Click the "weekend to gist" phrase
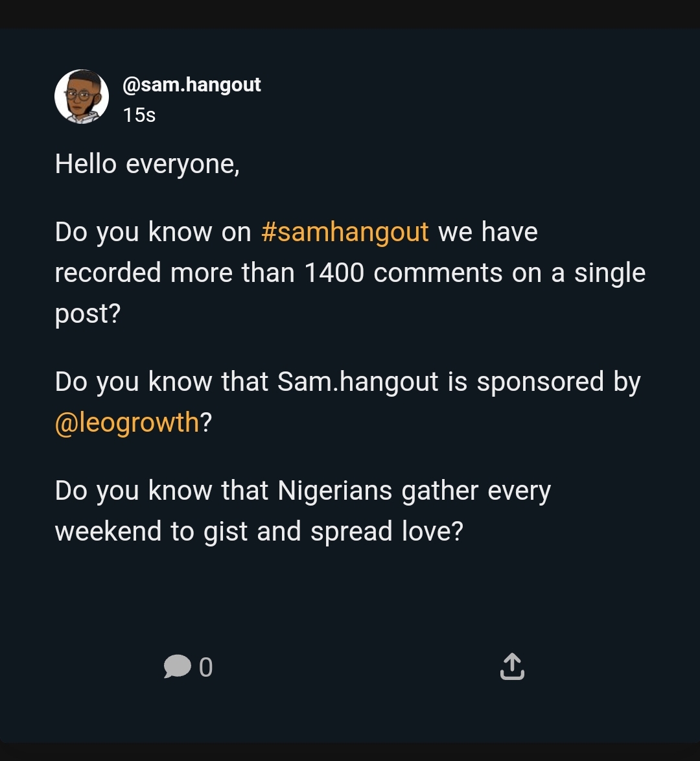The height and width of the screenshot is (761, 700). pyautogui.click(x=152, y=532)
